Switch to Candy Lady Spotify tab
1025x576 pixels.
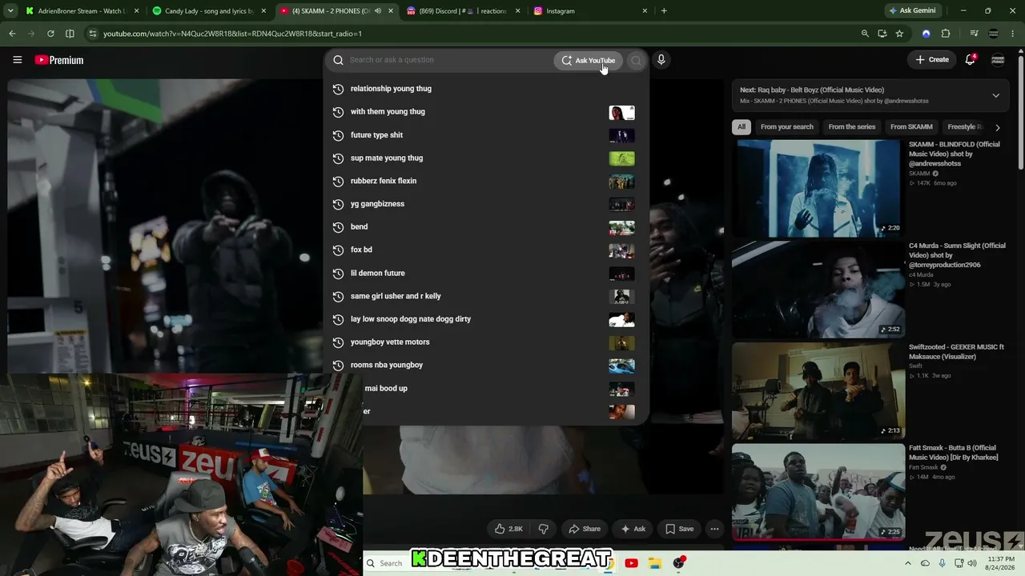[x=210, y=11]
